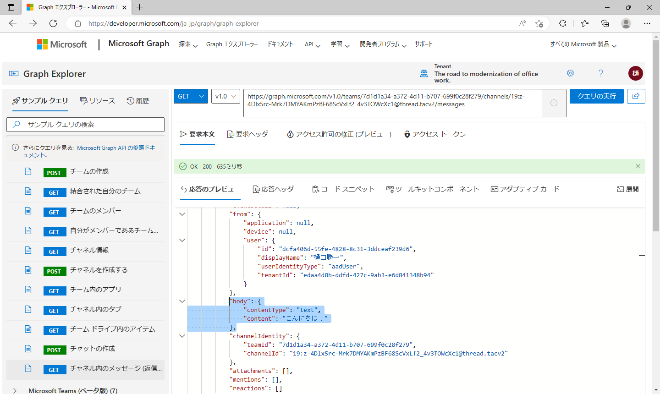
Task: Select the サンプル クエリ tab
Action: tap(40, 101)
